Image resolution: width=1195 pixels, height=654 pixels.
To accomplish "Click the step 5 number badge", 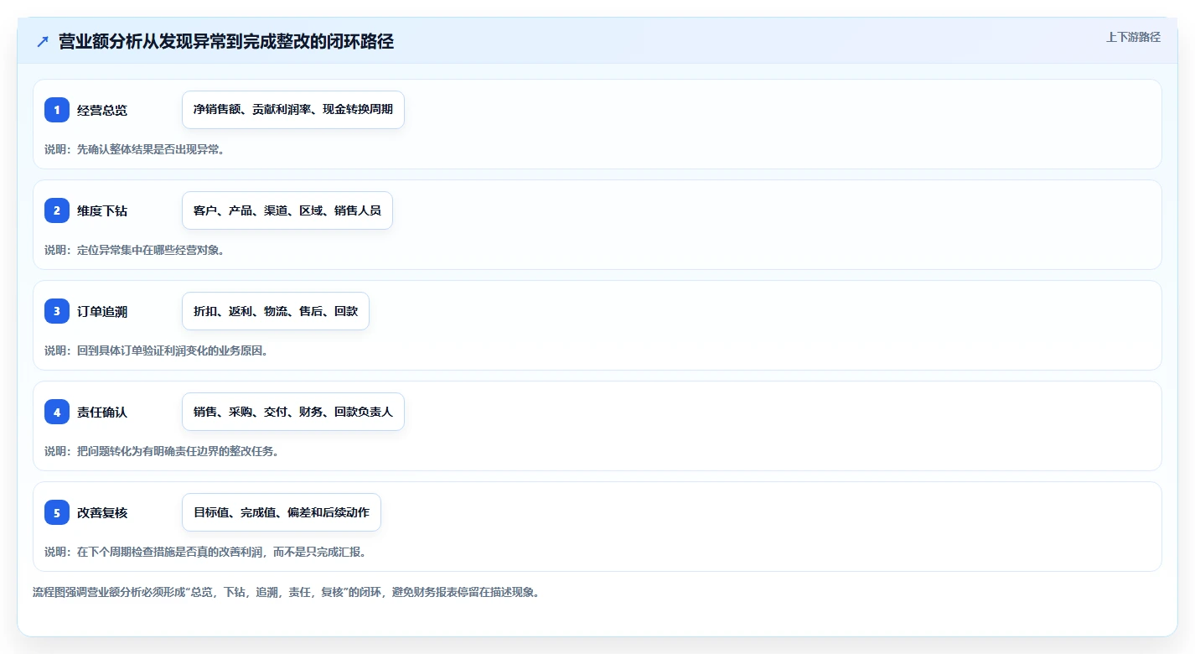I will pyautogui.click(x=57, y=512).
